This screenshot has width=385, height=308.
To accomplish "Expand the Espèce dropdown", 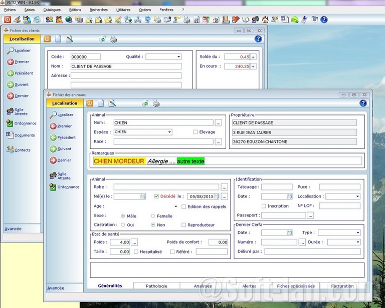I will (x=169, y=132).
